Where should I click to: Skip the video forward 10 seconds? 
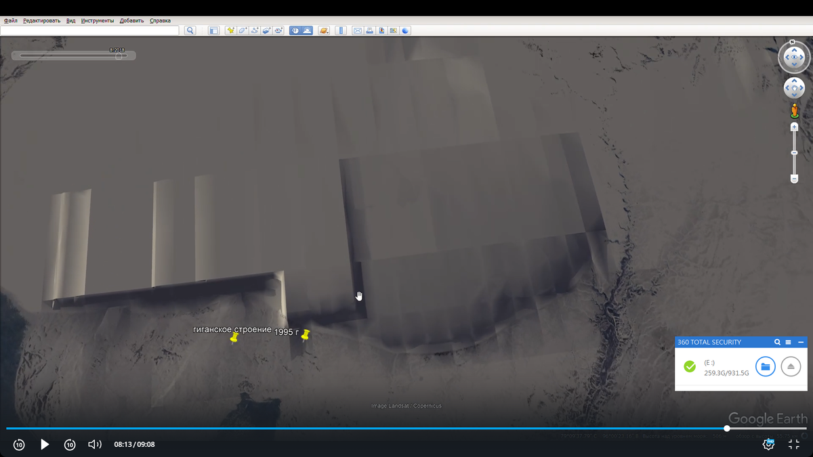pos(70,444)
